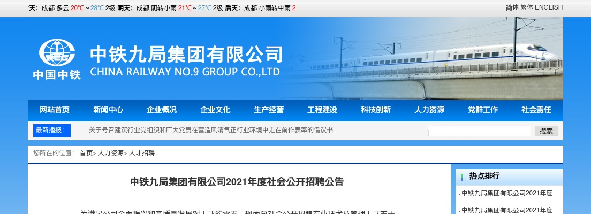Switch language to 繁体
The width and height of the screenshot is (591, 214).
pyautogui.click(x=527, y=7)
